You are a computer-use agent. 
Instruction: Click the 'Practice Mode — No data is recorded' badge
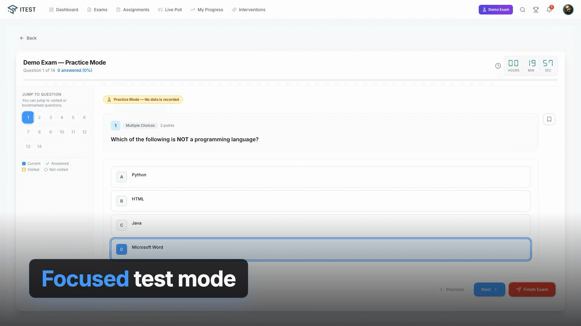tap(143, 100)
